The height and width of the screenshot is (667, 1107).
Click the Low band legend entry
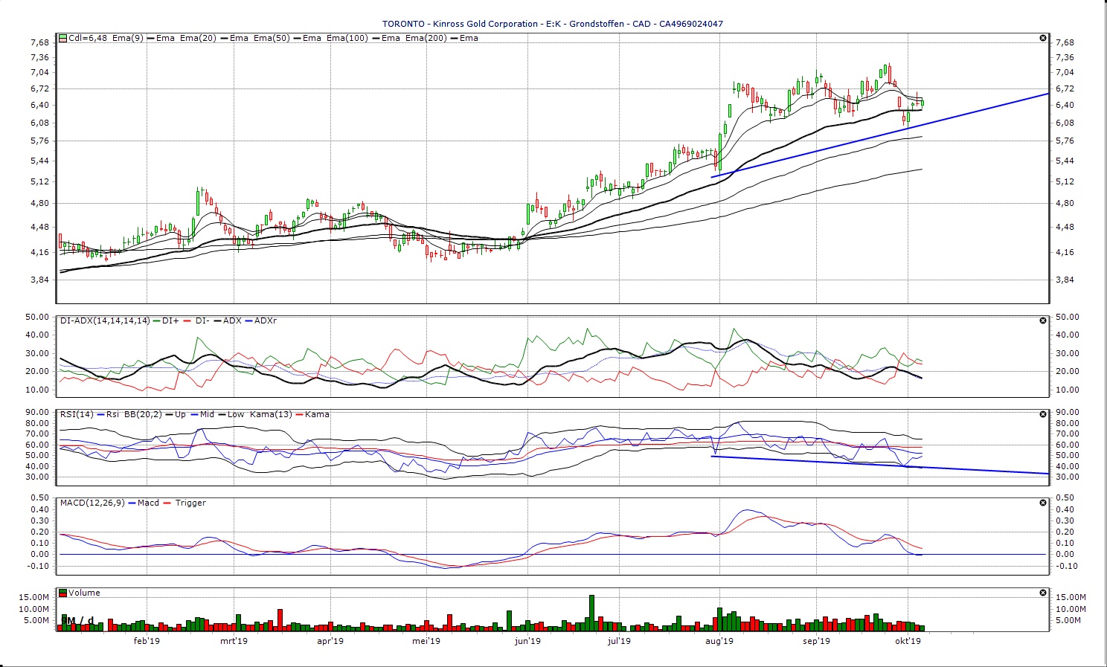coord(230,414)
